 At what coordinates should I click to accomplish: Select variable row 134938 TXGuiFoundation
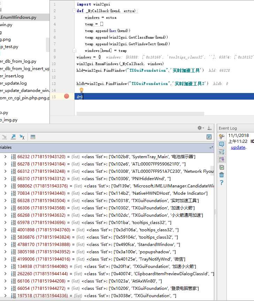[107, 267]
